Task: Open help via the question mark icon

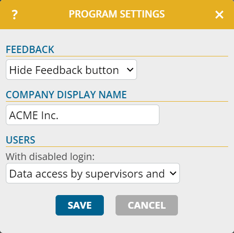Action: (15, 15)
